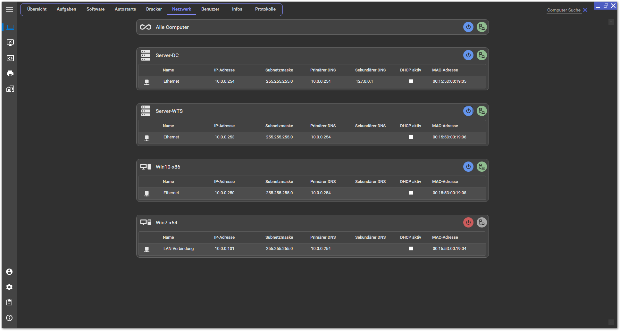Open the clipboard sidebar icon
The height and width of the screenshot is (331, 620).
point(9,302)
